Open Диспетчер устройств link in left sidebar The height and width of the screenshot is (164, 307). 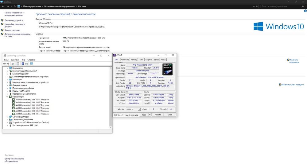coord(14,20)
